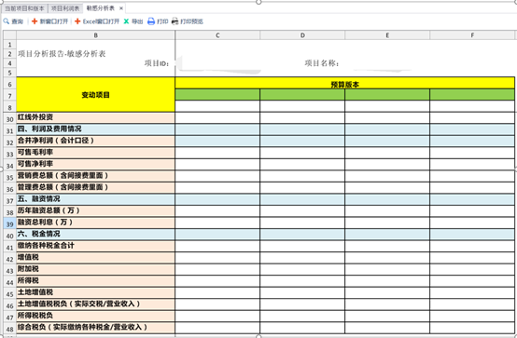The image size is (517, 338).
Task: Select the 营销费总额(含间接费里面) cell
Action: [95, 176]
